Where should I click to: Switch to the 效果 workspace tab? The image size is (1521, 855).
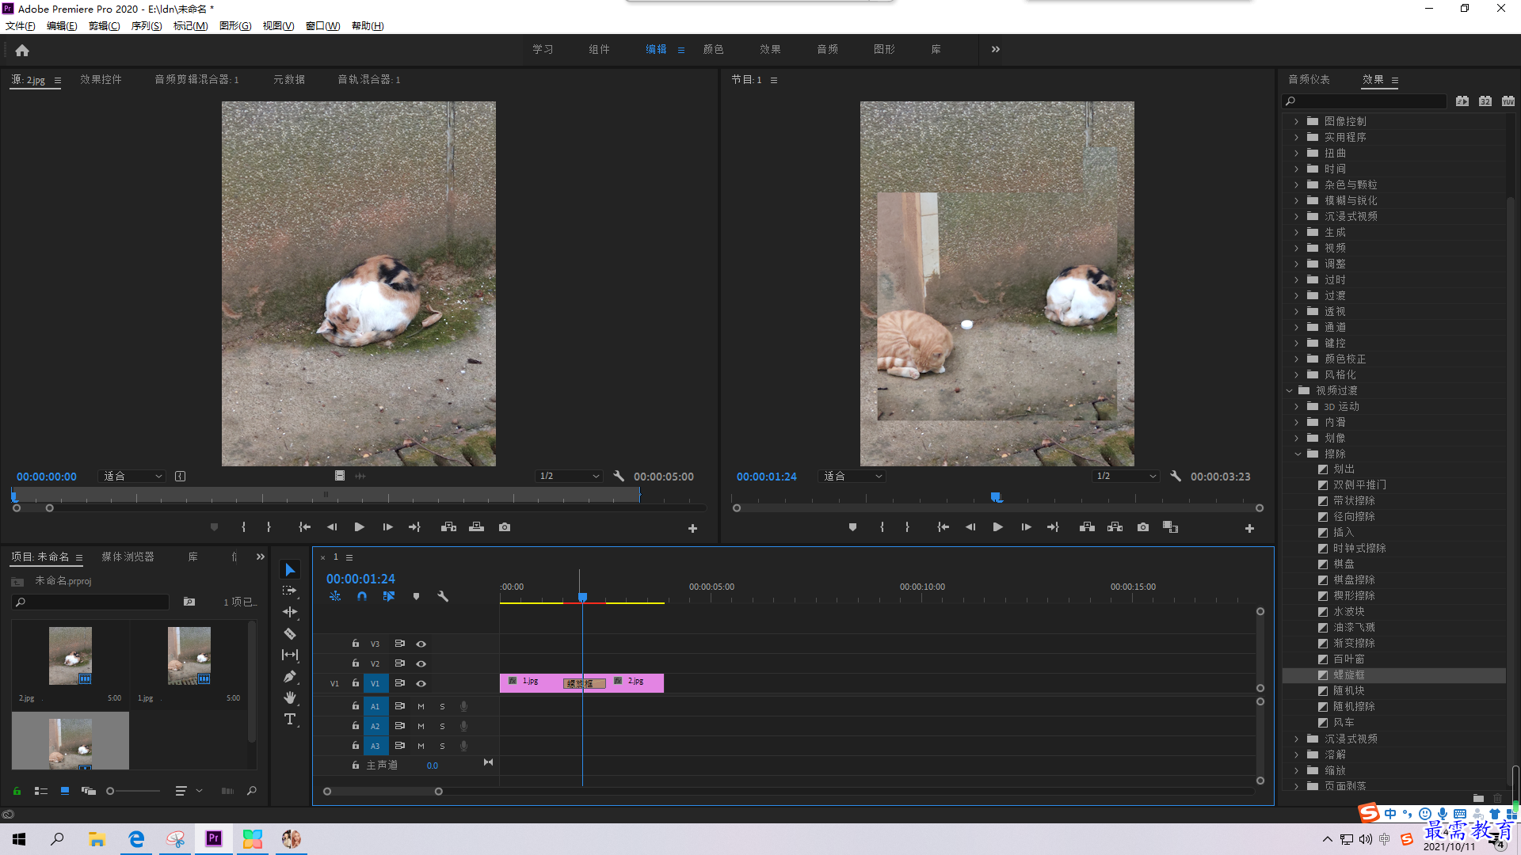[770, 49]
